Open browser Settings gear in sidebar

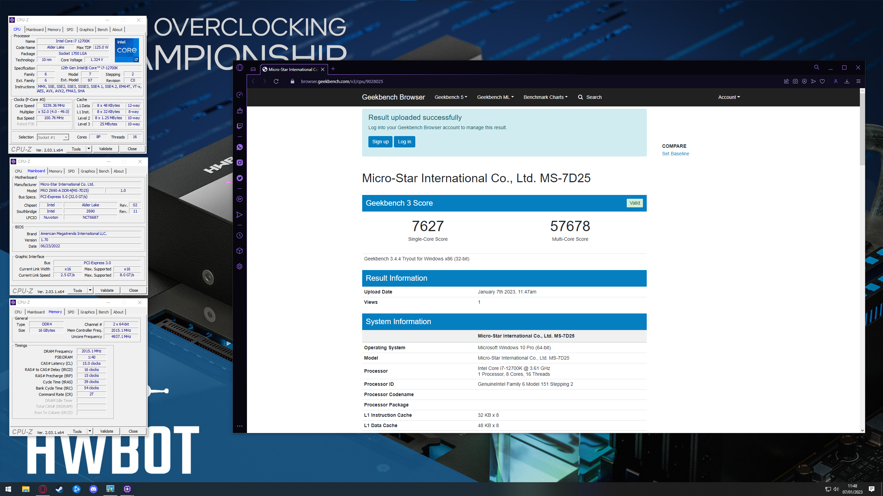(240, 267)
